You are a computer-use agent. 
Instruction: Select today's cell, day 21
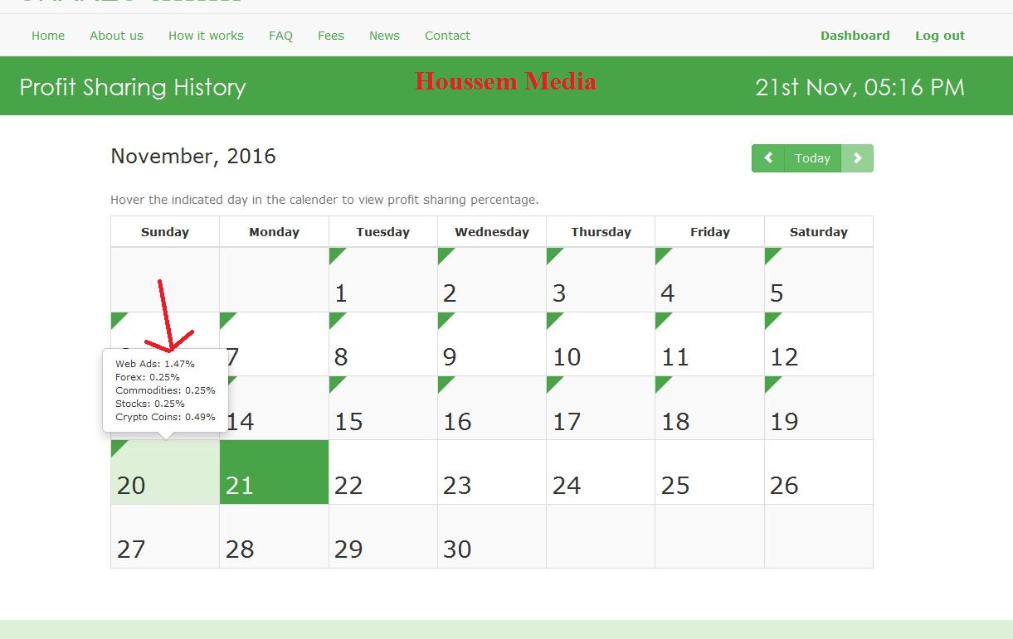tap(274, 472)
